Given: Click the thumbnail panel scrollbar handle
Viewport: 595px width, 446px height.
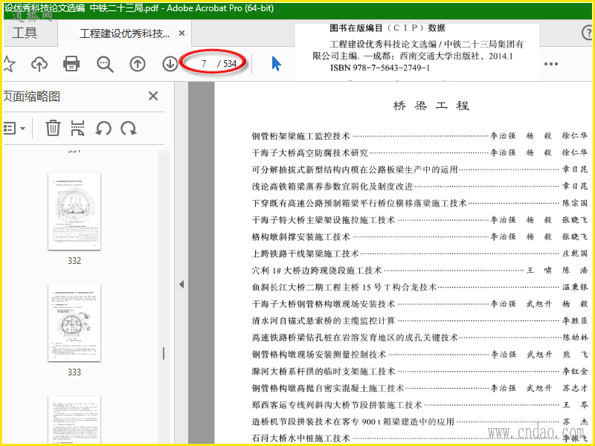Looking at the screenshot, I should click(x=164, y=353).
